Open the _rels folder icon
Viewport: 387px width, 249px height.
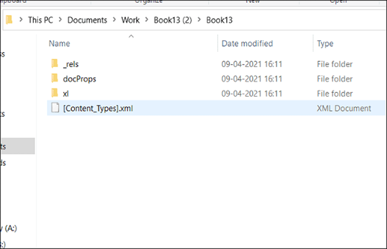pos(55,64)
